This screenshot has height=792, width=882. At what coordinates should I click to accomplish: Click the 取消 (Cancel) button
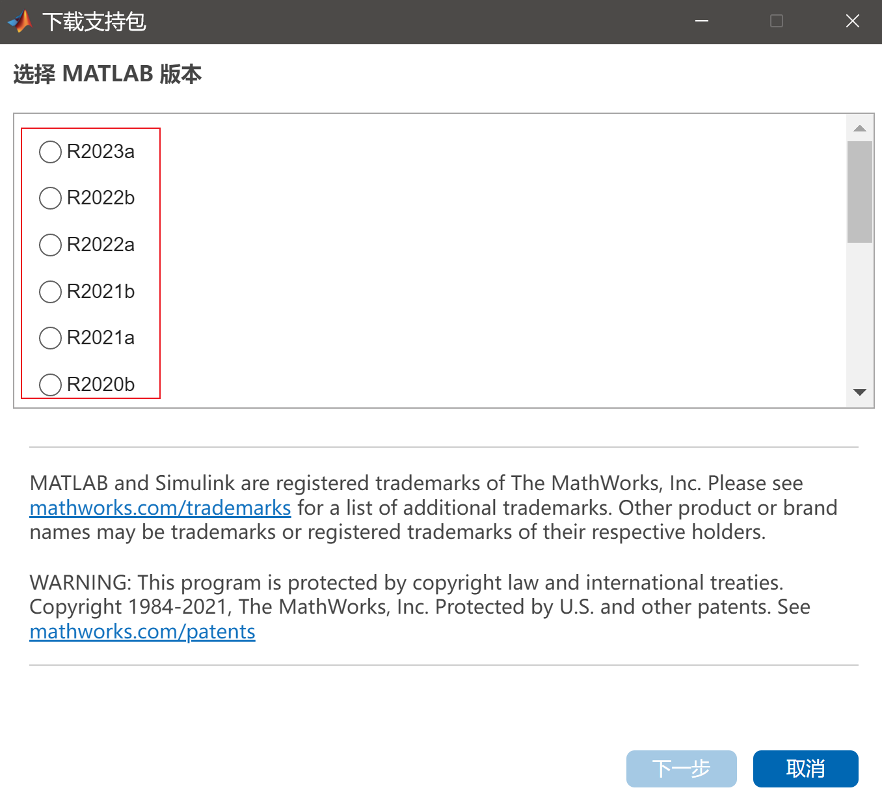[x=805, y=769]
